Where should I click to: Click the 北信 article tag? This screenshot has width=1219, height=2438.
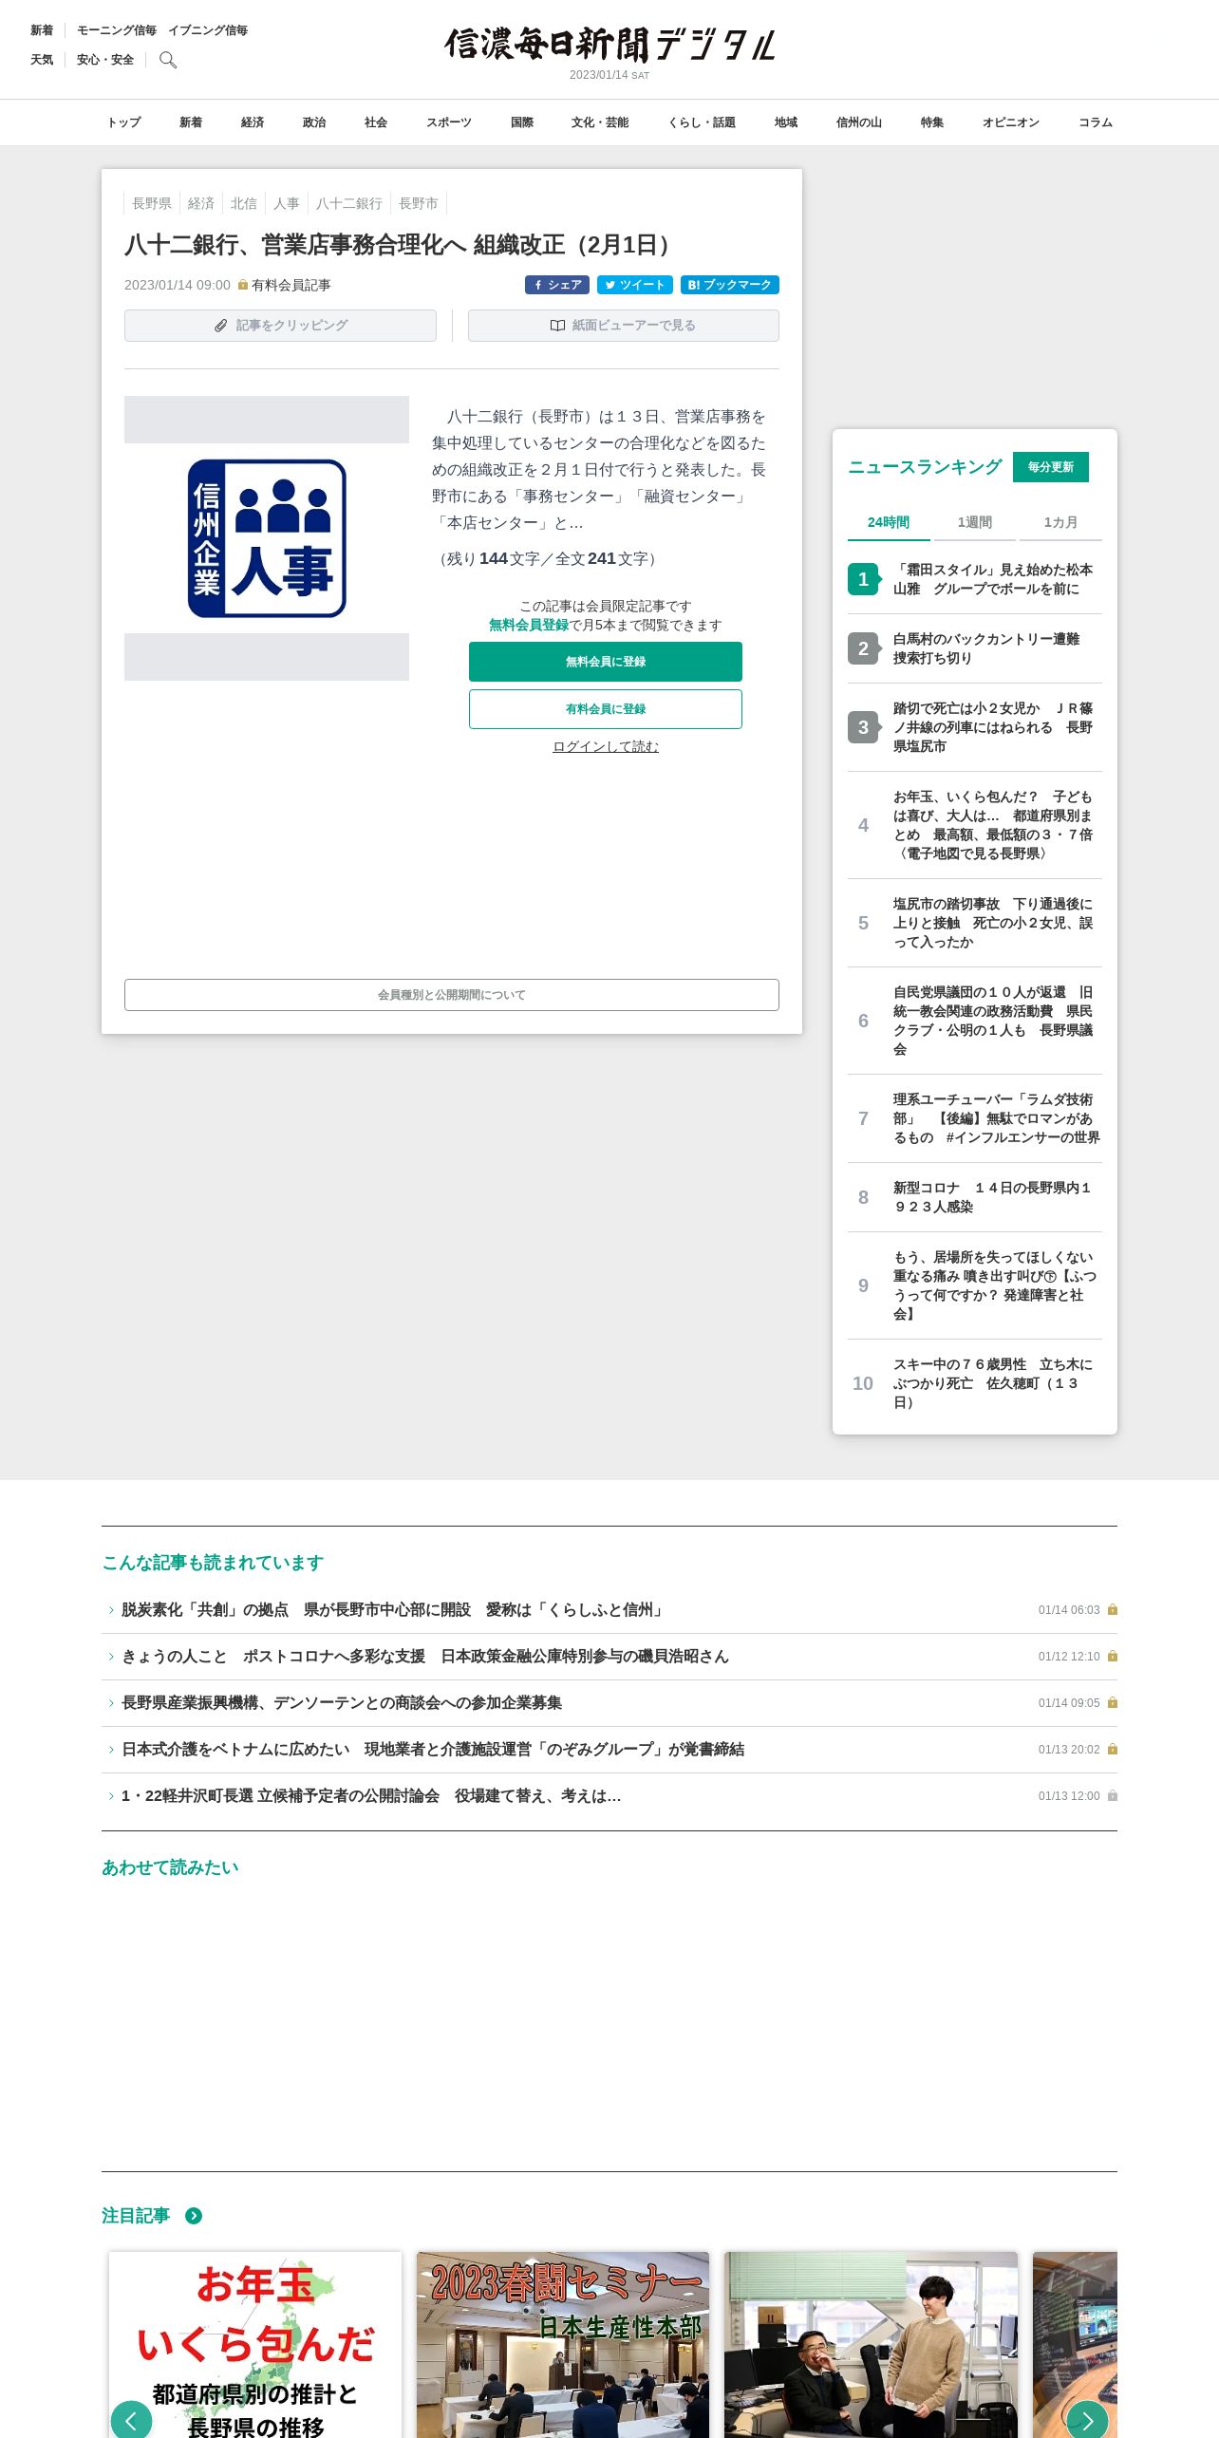244,203
